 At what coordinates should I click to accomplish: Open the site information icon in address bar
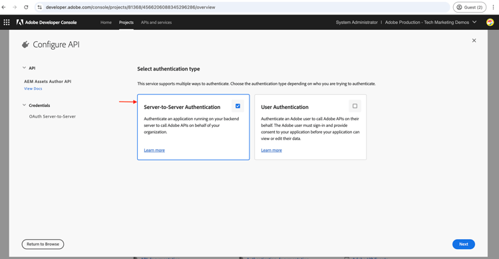(39, 7)
